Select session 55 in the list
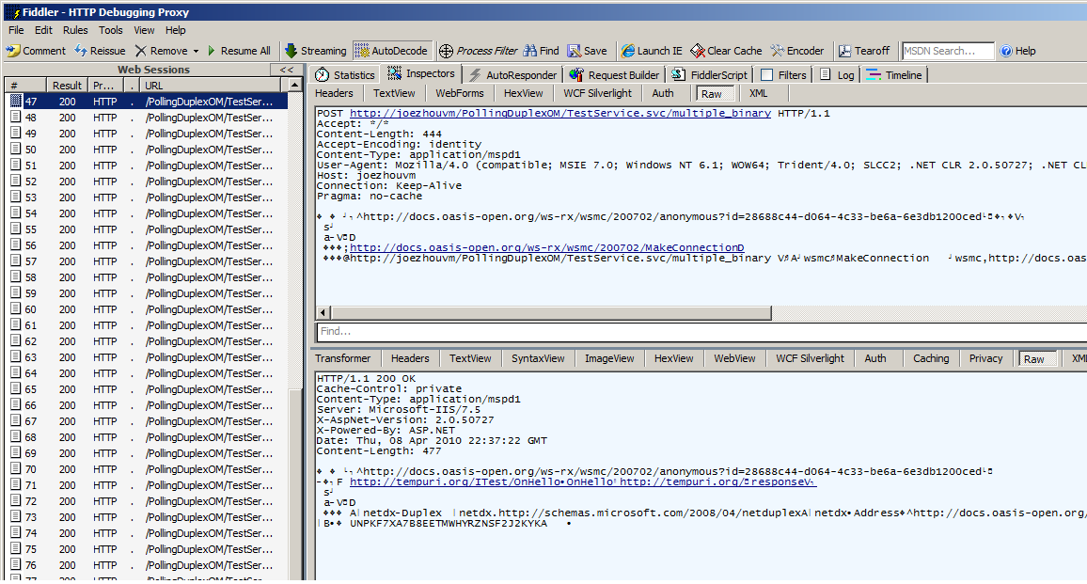Image resolution: width=1087 pixels, height=584 pixels. point(148,229)
